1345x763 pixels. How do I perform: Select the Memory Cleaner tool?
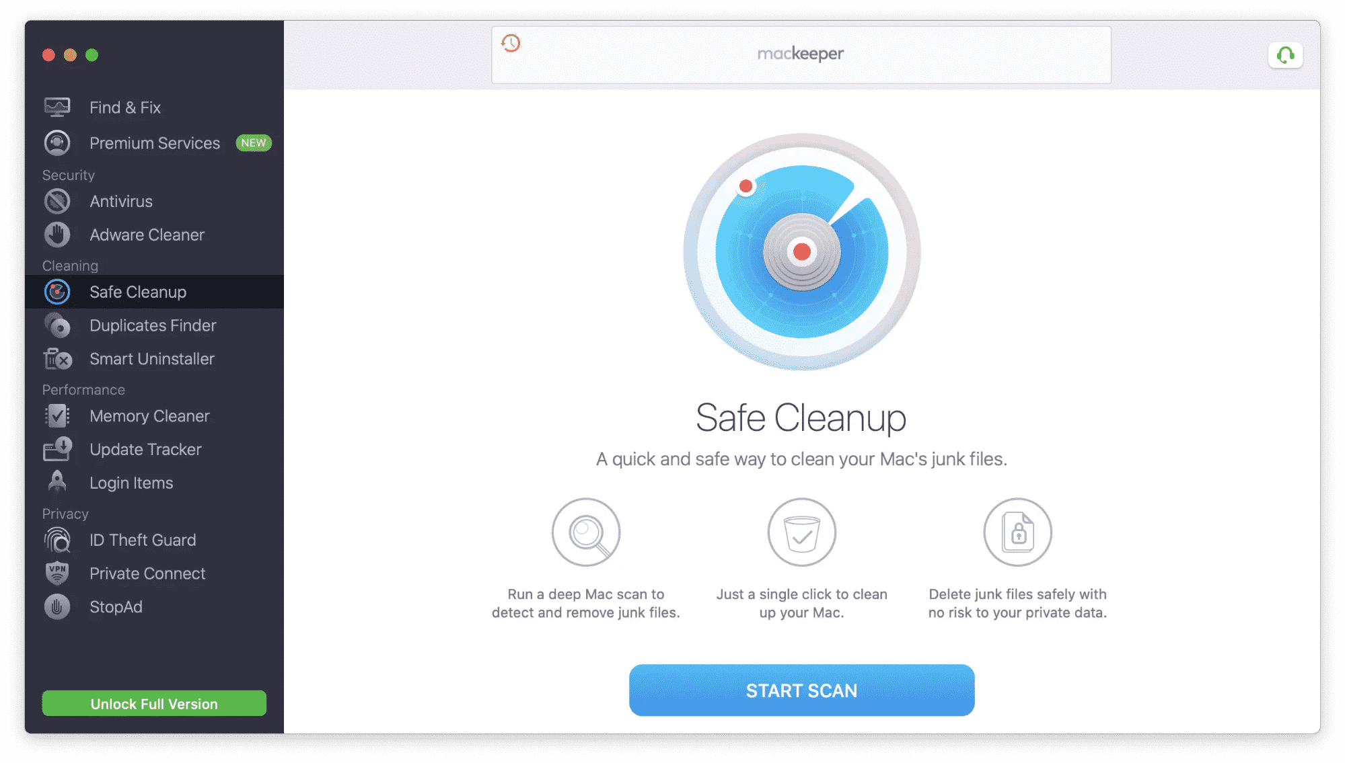(147, 416)
